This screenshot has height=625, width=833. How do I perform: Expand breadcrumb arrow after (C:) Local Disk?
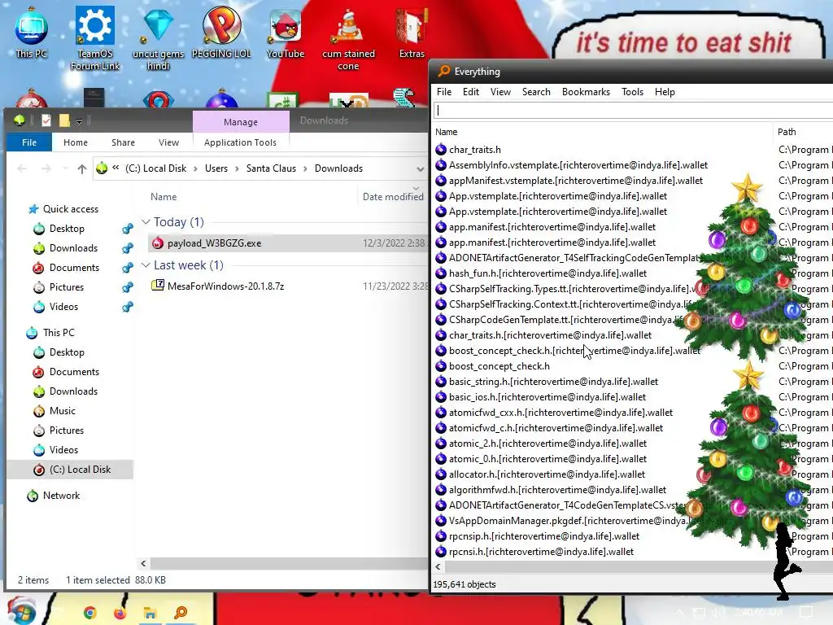195,168
